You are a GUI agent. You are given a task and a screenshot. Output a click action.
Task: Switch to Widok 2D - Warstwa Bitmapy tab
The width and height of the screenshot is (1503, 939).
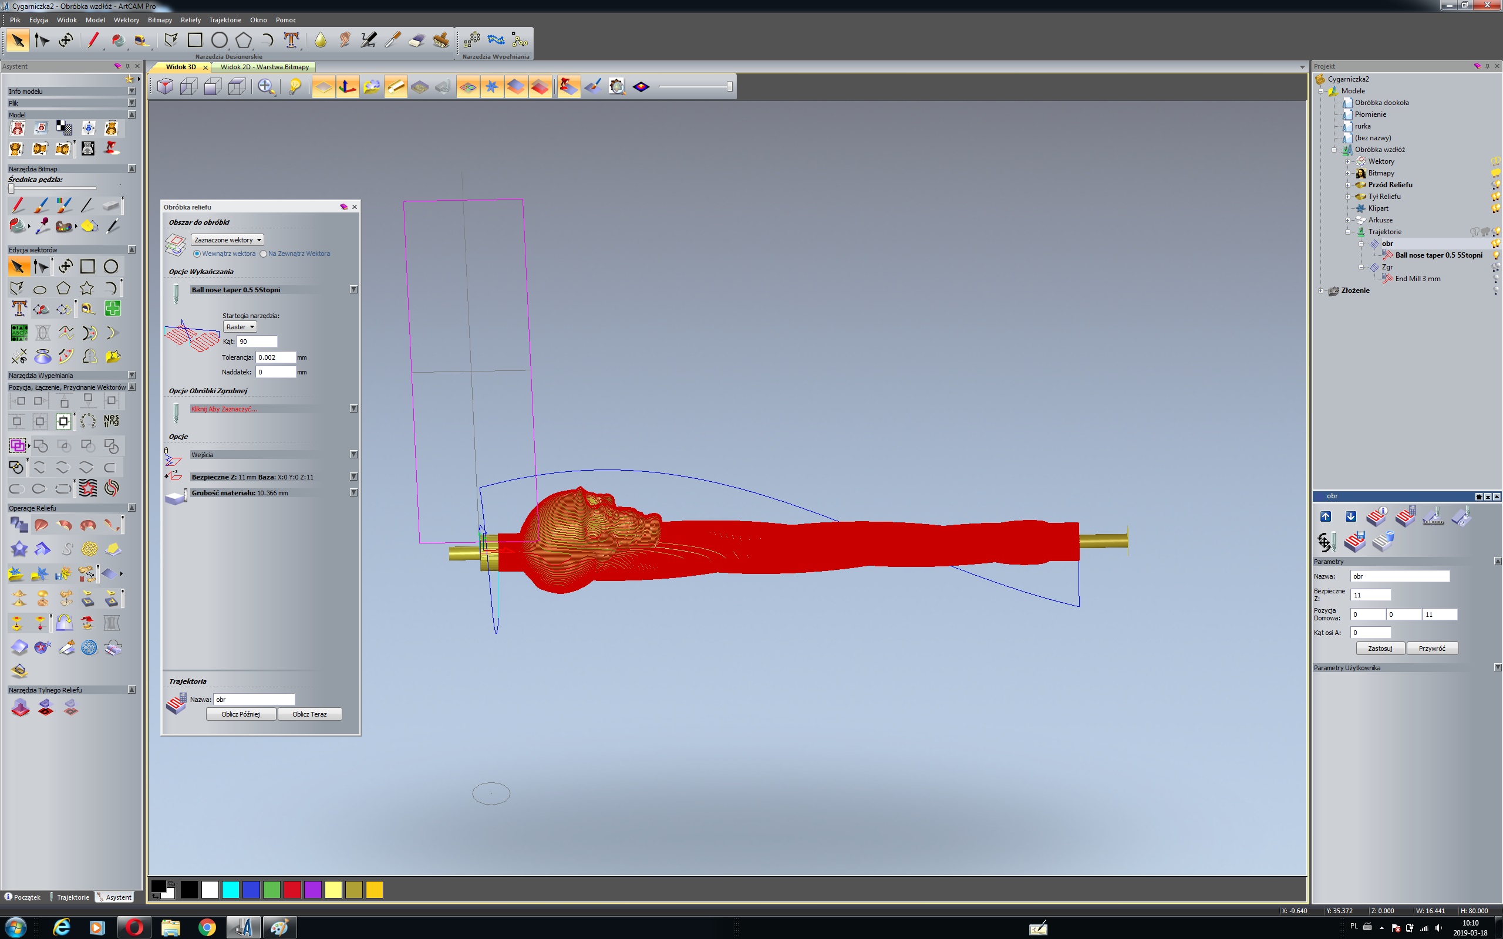(264, 67)
